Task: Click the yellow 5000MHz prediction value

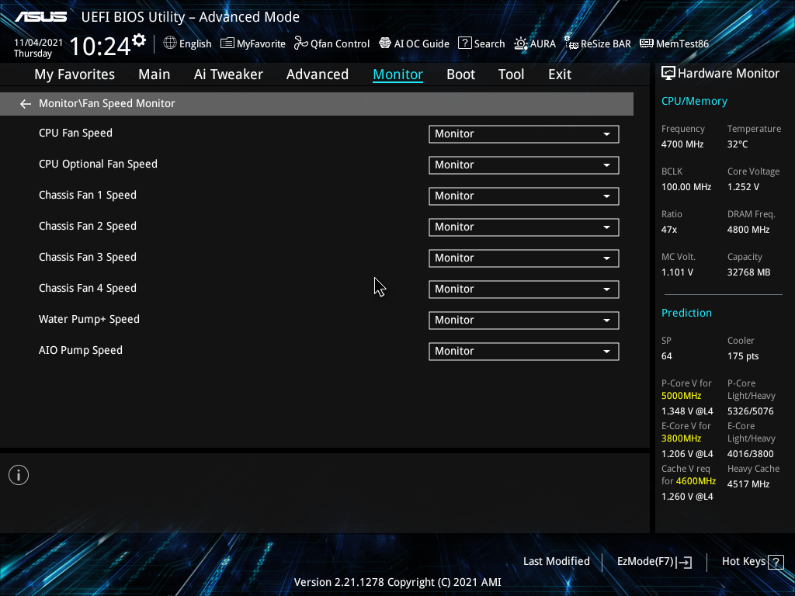Action: [x=682, y=396]
